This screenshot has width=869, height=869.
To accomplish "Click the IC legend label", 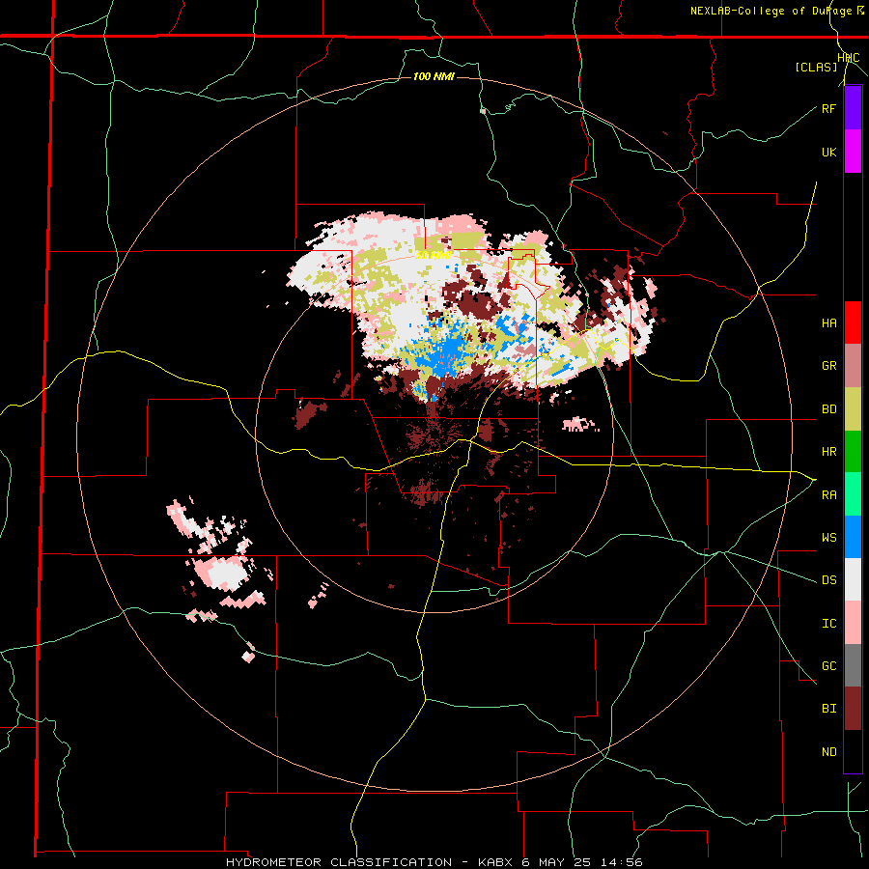I will (828, 624).
